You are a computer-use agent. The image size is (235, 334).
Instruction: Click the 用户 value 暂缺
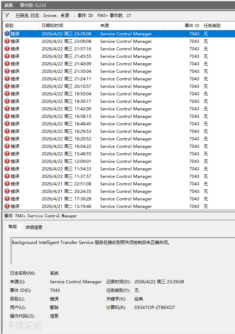[54, 307]
